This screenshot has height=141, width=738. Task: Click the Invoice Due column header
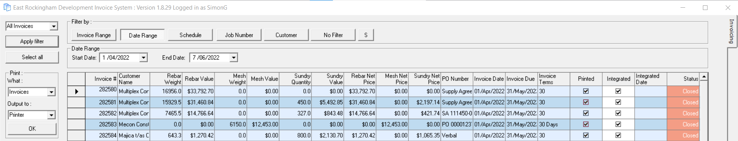tap(522, 79)
